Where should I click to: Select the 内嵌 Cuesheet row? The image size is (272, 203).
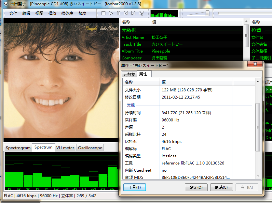pos(189,170)
